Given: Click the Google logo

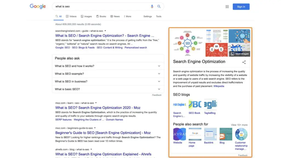Looking at the screenshot, I should pyautogui.click(x=38, y=7).
